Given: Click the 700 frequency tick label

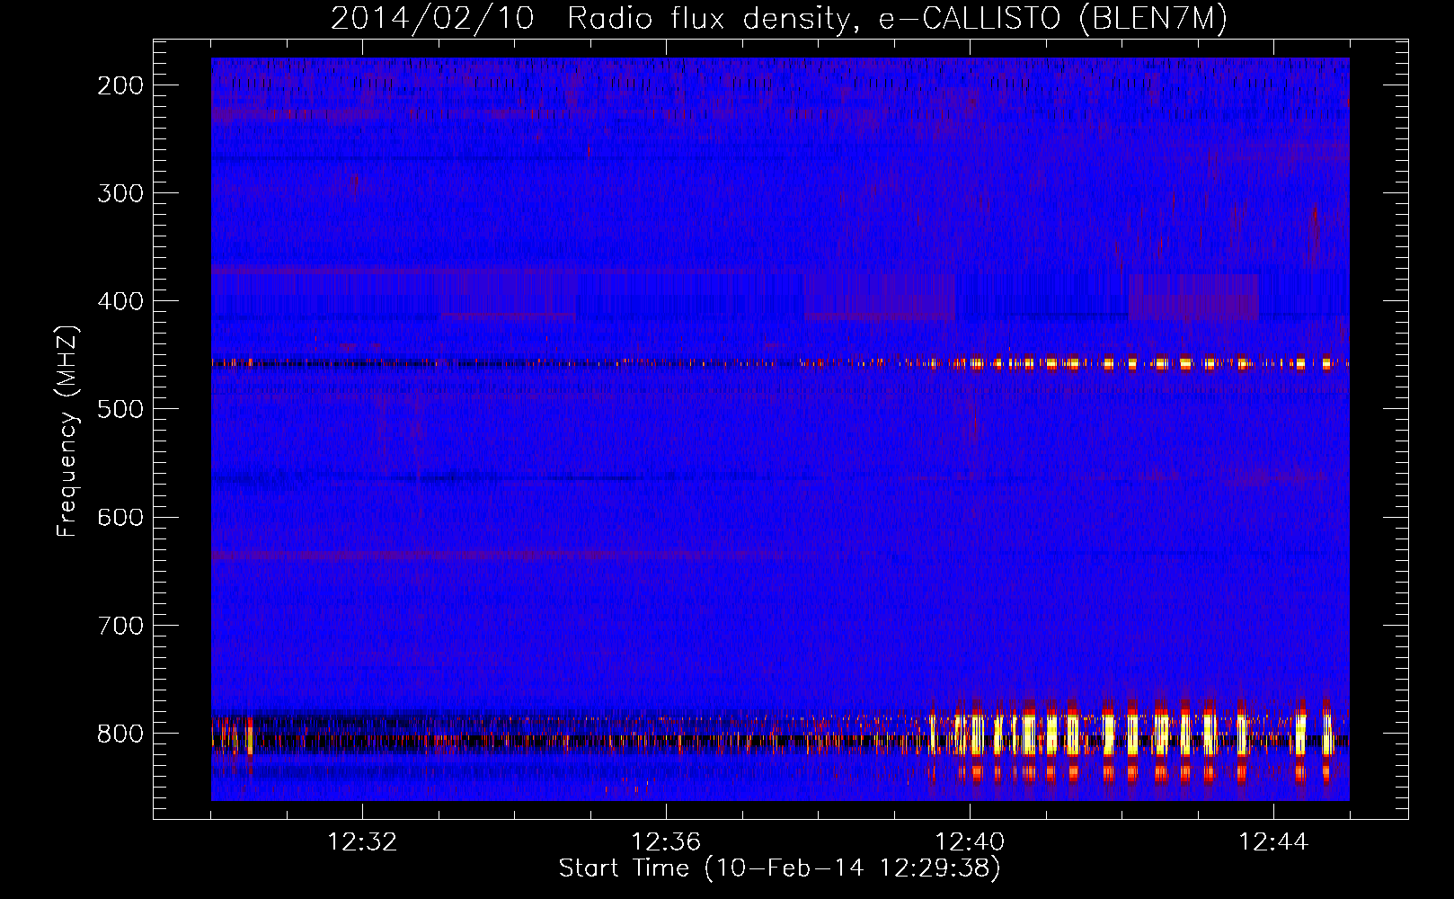Looking at the screenshot, I should click(120, 625).
